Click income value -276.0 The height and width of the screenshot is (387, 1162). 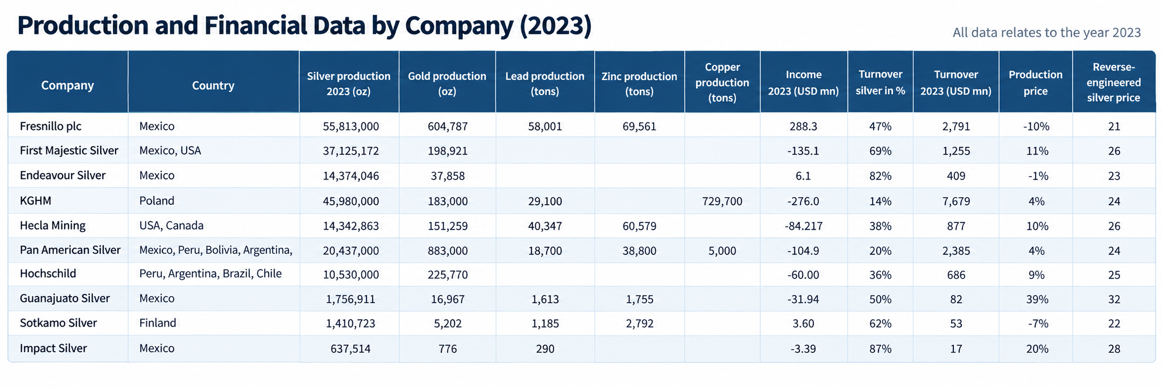804,202
